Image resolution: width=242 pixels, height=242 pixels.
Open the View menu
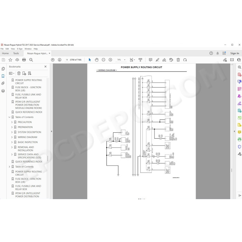point(13,49)
